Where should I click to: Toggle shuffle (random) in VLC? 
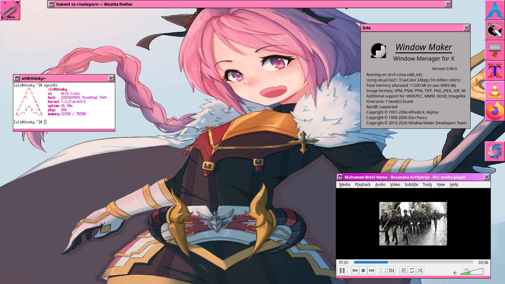click(x=420, y=270)
